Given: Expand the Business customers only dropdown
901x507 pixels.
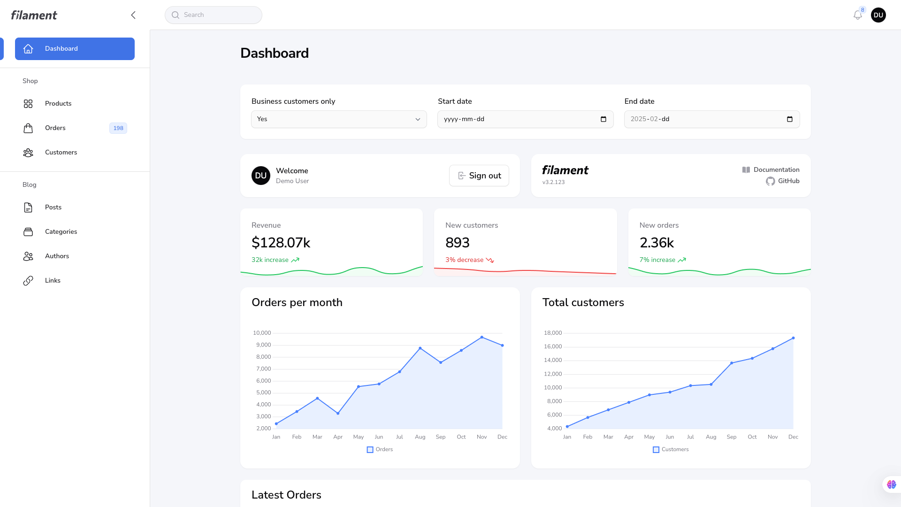Looking at the screenshot, I should coord(339,119).
